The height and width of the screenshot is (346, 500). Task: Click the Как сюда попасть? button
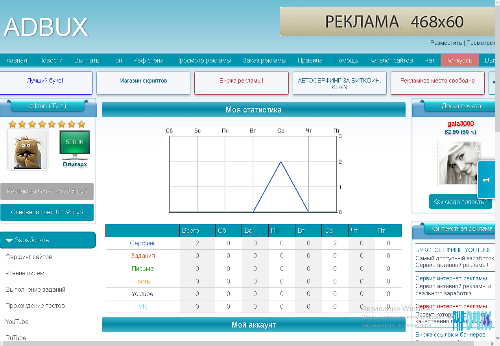click(460, 202)
